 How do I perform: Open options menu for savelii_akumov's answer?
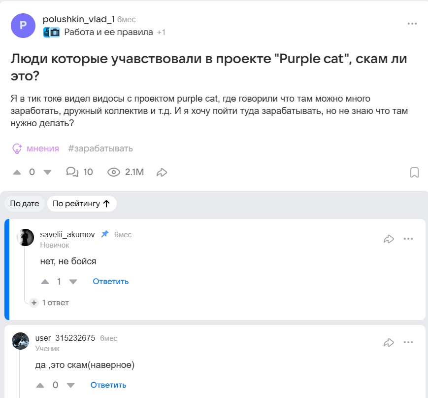pyautogui.click(x=408, y=239)
